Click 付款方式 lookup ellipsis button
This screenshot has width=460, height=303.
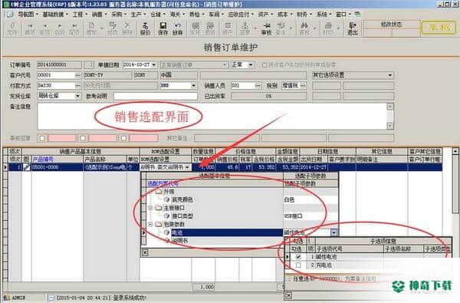tap(77, 86)
